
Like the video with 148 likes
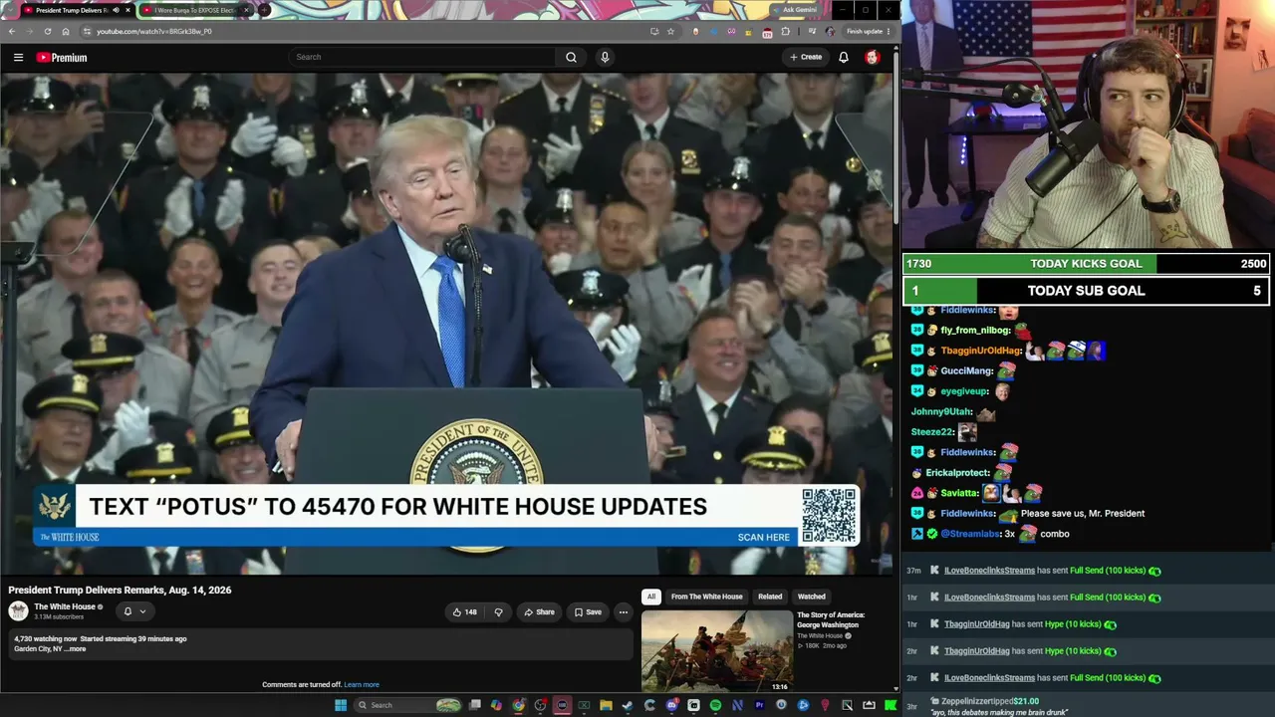coord(464,611)
